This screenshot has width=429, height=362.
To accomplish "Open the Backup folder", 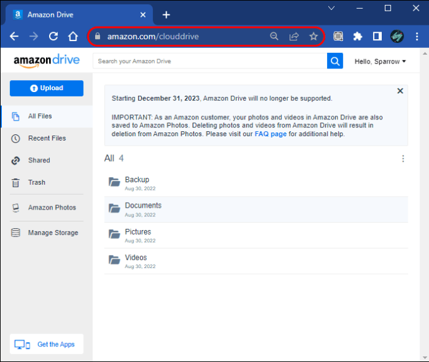I will (137, 180).
